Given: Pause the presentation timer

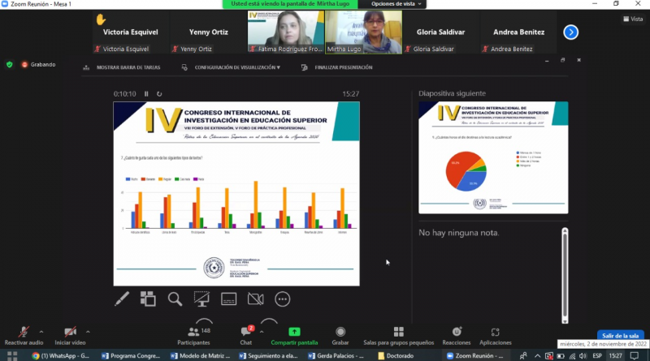Looking at the screenshot, I should 147,94.
